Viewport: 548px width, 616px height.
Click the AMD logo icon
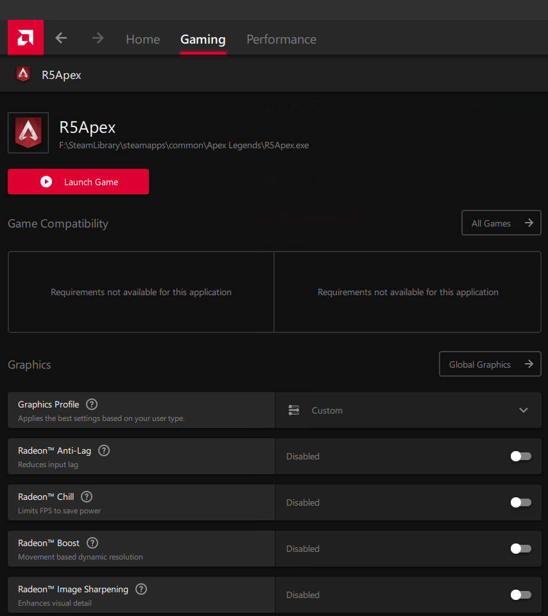26,38
